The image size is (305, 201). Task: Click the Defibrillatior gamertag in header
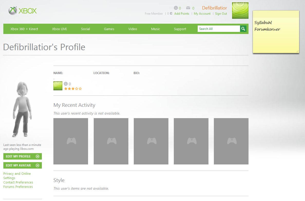pyautogui.click(x=214, y=8)
